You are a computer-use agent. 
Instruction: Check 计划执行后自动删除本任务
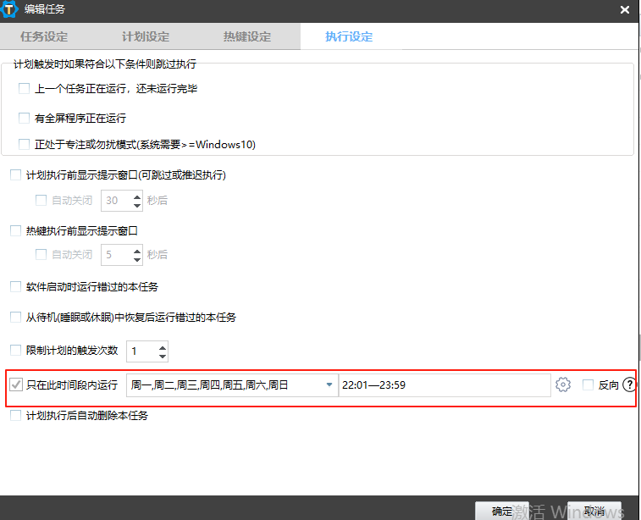(15, 416)
